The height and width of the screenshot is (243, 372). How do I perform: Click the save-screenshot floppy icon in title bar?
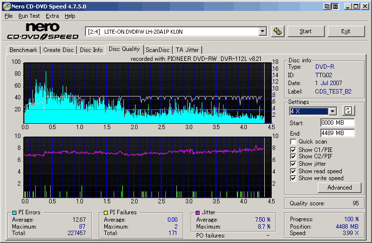point(336,6)
